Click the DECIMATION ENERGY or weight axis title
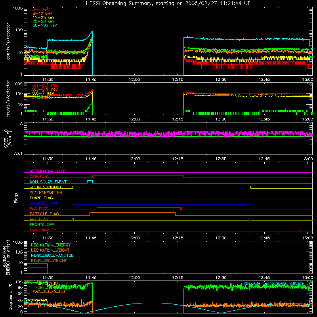The image size is (317, 317). point(6,258)
